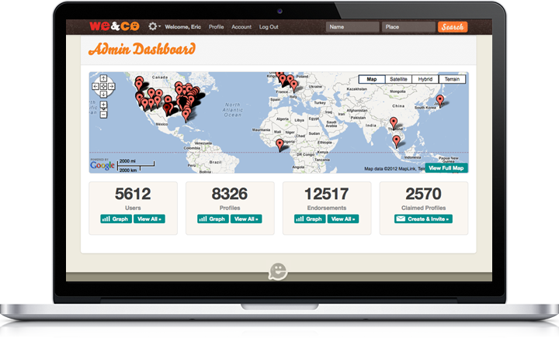Viewport: 559px width, 338px height.
Task: Click the smiley chat bubble footer icon
Action: click(x=278, y=271)
